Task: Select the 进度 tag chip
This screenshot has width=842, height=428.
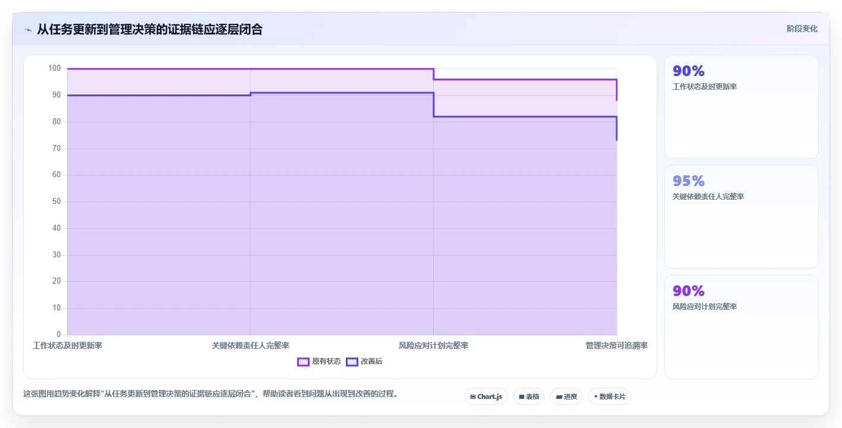Action: point(566,396)
